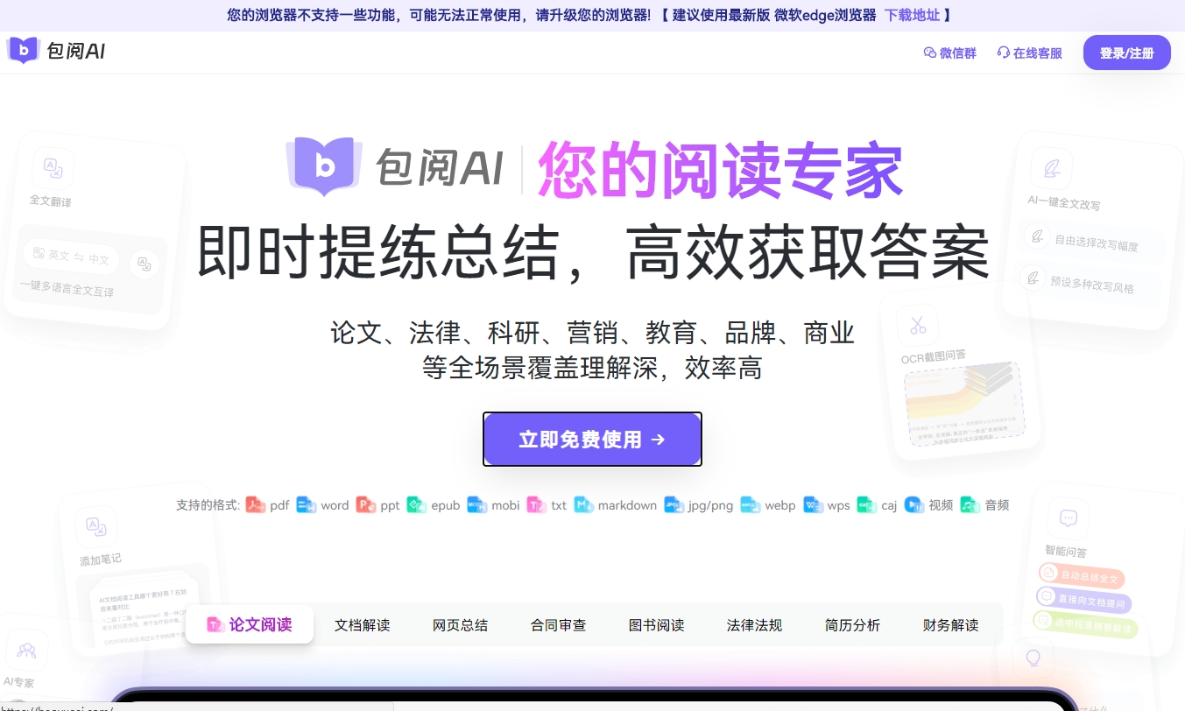Click the txt format icon
Screen dimensions: 1185x711
536,505
